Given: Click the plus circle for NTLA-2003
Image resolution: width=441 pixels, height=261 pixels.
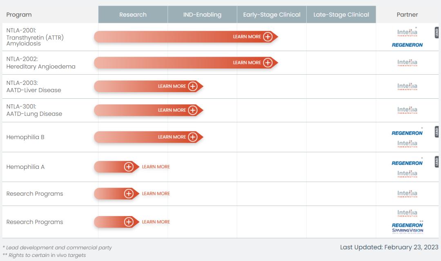Looking at the screenshot, I should click(193, 86).
